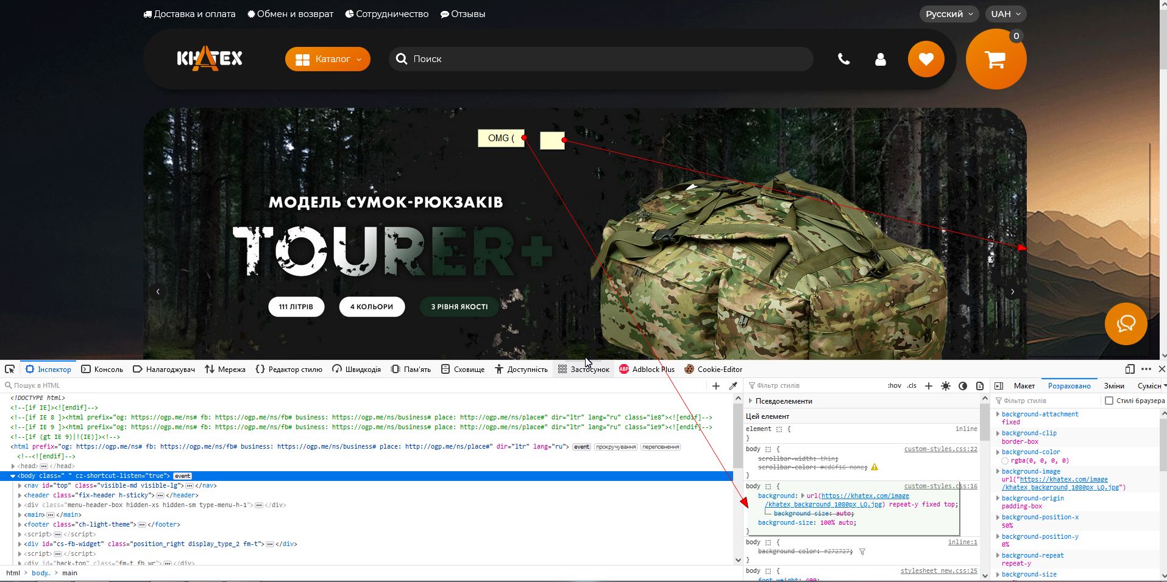Image resolution: width=1167 pixels, height=582 pixels.
Task: Focus the Поиск search field
Action: (601, 59)
